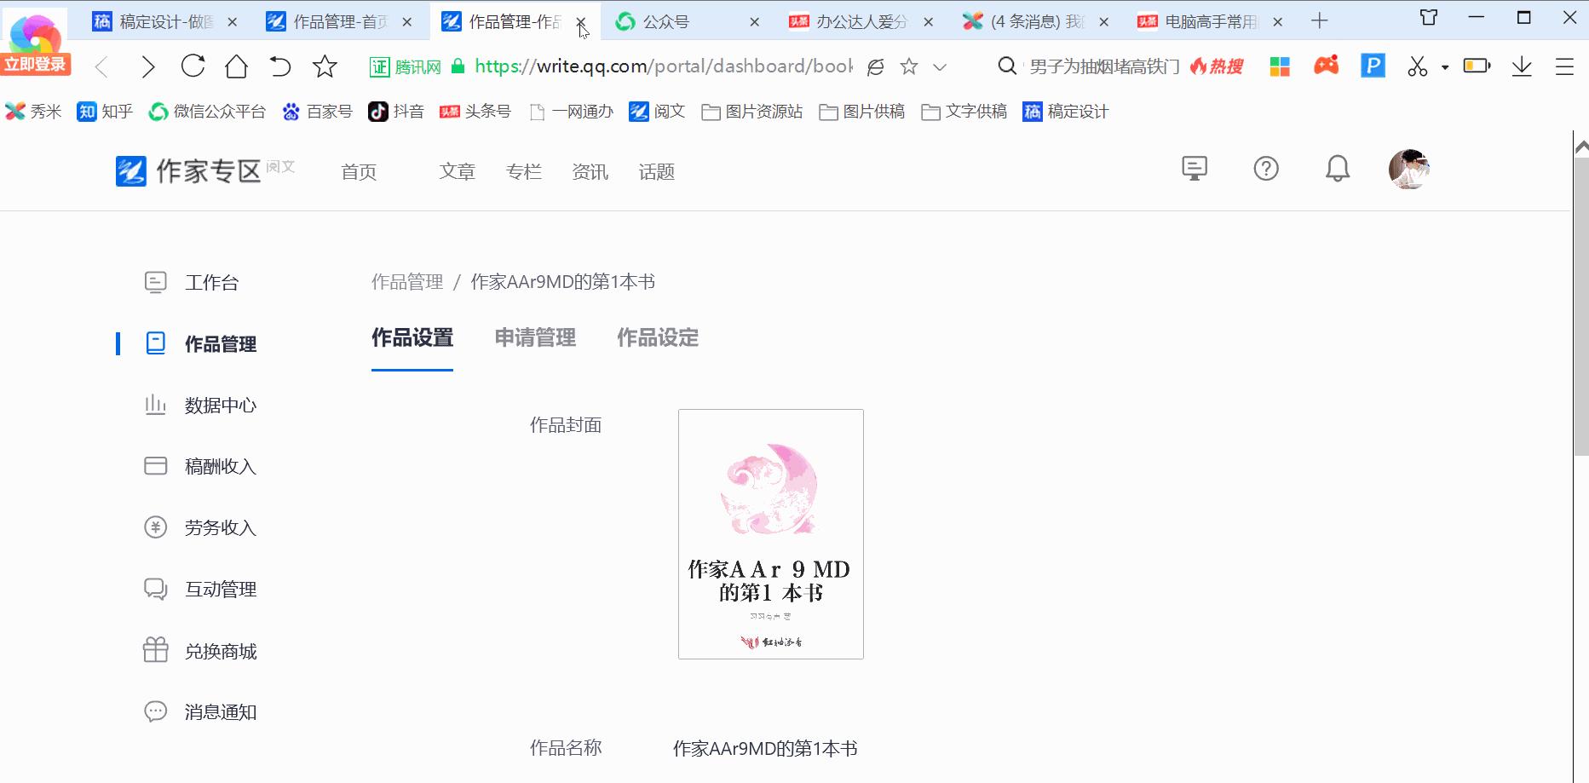Viewport: 1589px width, 783px height.
Task: Open the downloads icon
Action: point(1522,66)
